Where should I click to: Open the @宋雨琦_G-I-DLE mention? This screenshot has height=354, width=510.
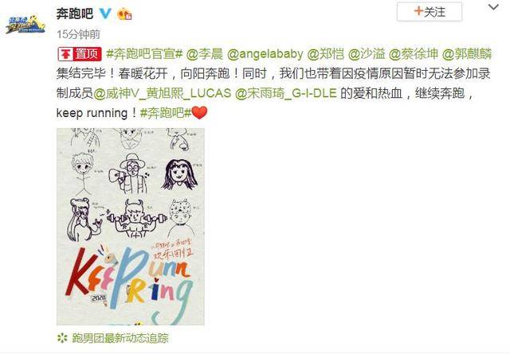click(285, 93)
